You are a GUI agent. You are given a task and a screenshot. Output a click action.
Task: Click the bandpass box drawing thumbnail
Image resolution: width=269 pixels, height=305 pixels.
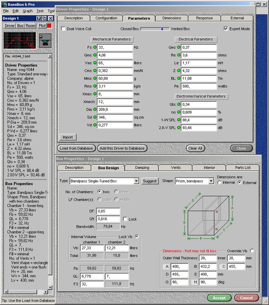point(45,41)
